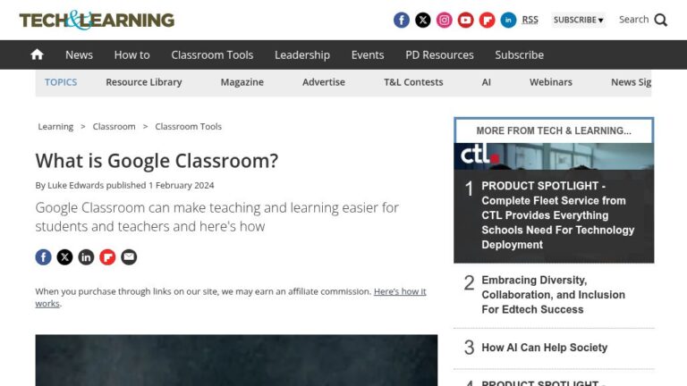Click the search magnifier icon
687x386 pixels.
[x=661, y=21]
